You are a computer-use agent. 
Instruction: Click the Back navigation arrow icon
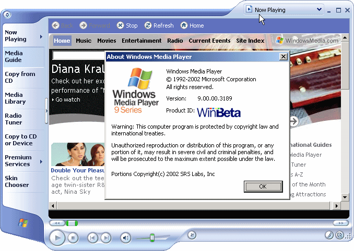(55, 26)
